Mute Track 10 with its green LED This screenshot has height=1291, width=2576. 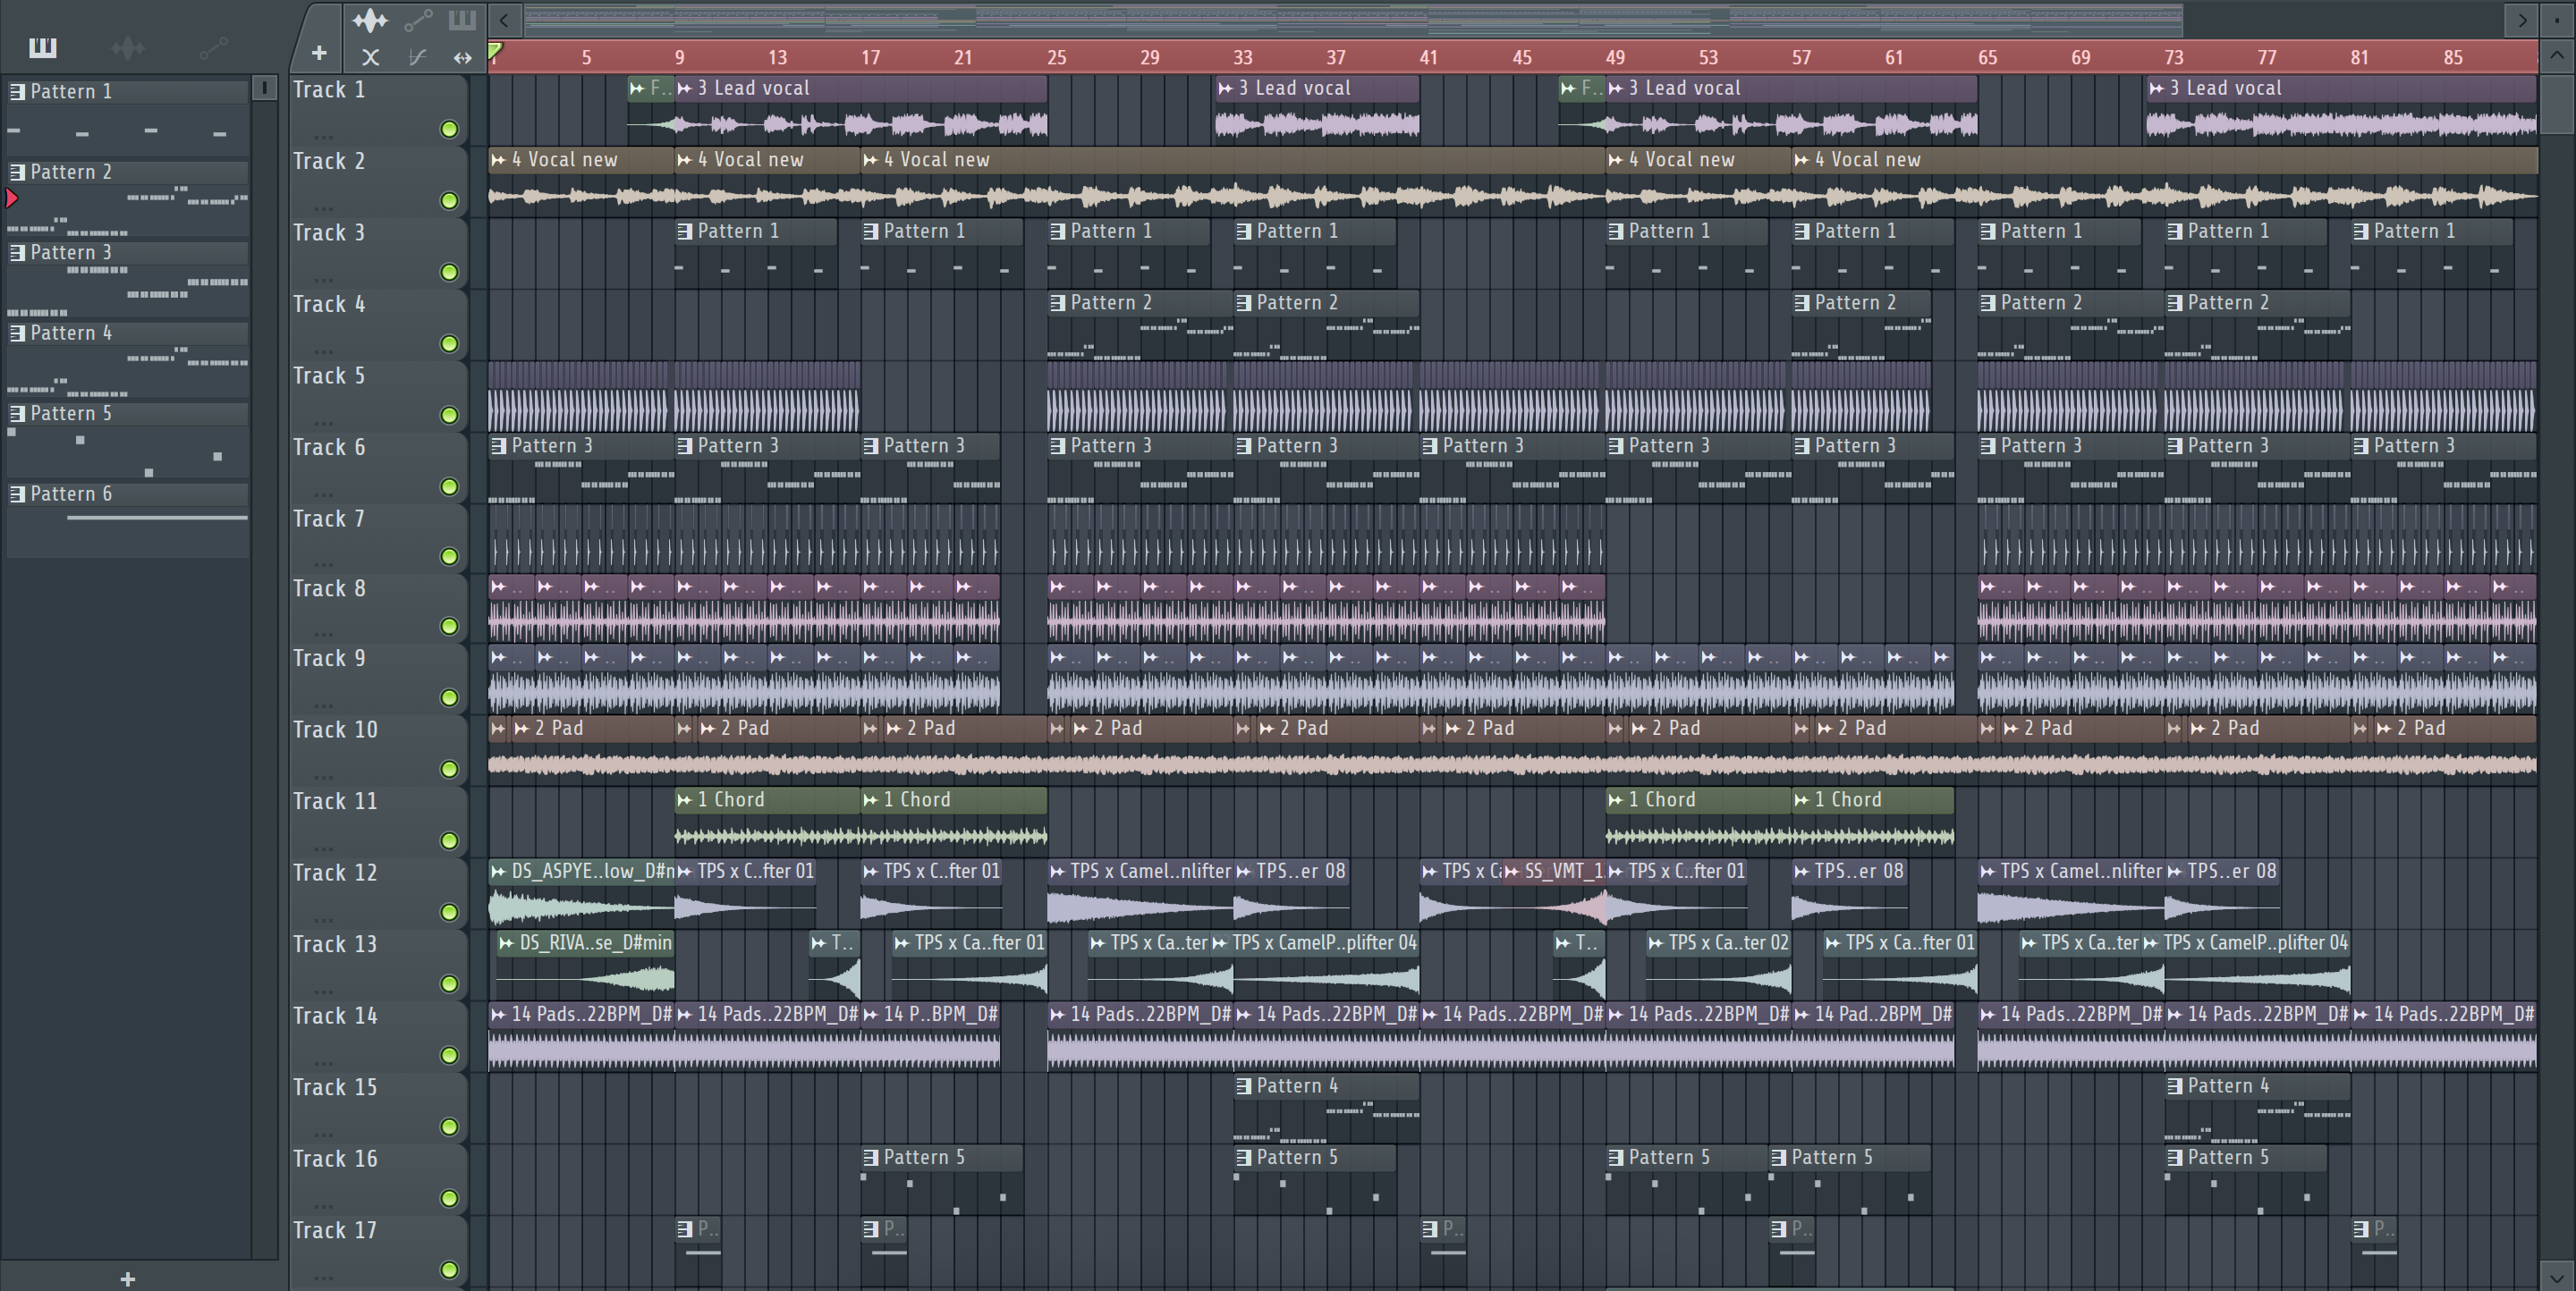[449, 770]
